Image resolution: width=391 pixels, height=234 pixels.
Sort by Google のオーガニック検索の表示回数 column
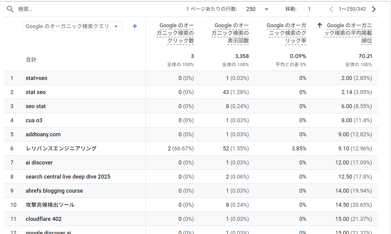[x=230, y=32]
